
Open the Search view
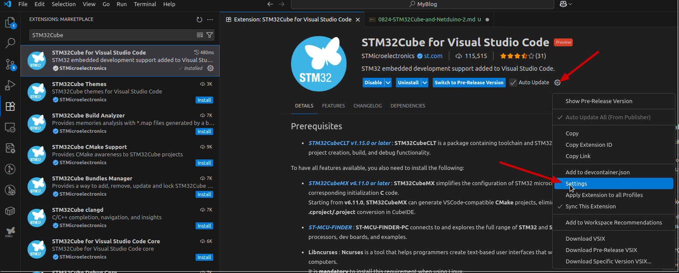tap(10, 43)
